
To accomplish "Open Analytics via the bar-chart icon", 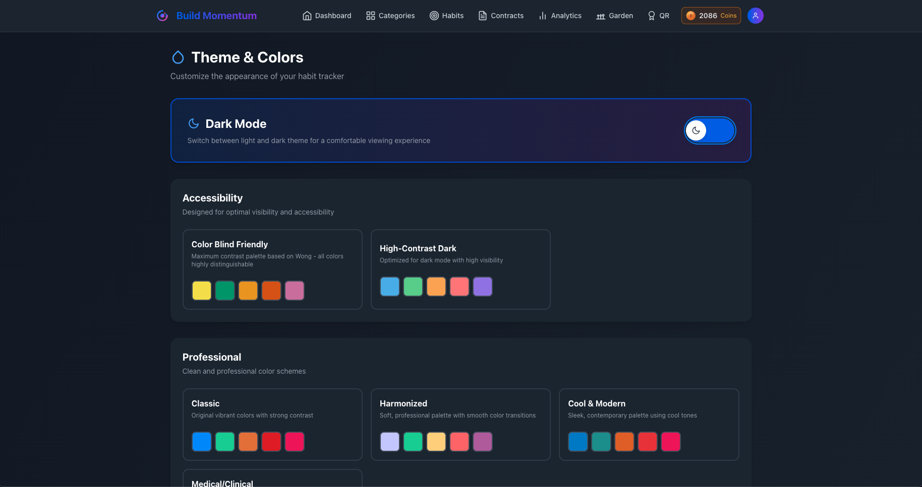I will [x=542, y=16].
